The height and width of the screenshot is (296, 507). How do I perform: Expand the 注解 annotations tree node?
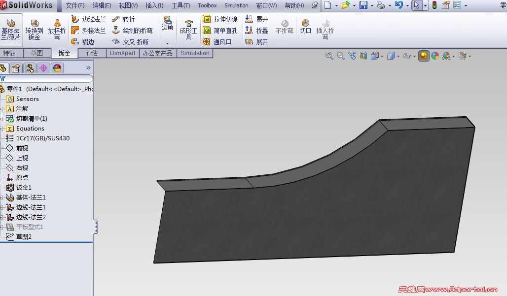[1, 109]
